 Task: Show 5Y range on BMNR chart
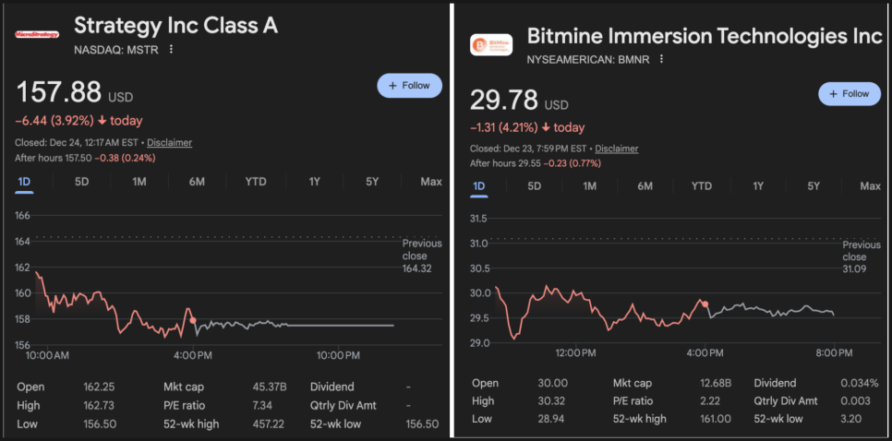pyautogui.click(x=814, y=186)
